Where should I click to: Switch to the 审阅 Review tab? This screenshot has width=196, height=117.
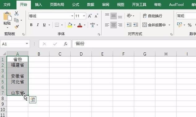coord(106,5)
